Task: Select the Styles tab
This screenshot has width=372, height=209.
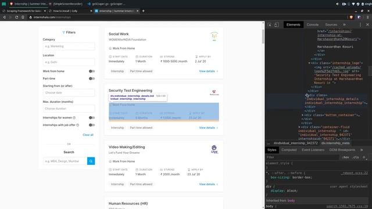Action: click(x=272, y=150)
